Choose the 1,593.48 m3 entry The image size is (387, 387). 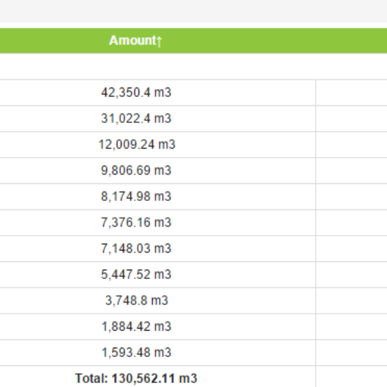click(x=136, y=352)
